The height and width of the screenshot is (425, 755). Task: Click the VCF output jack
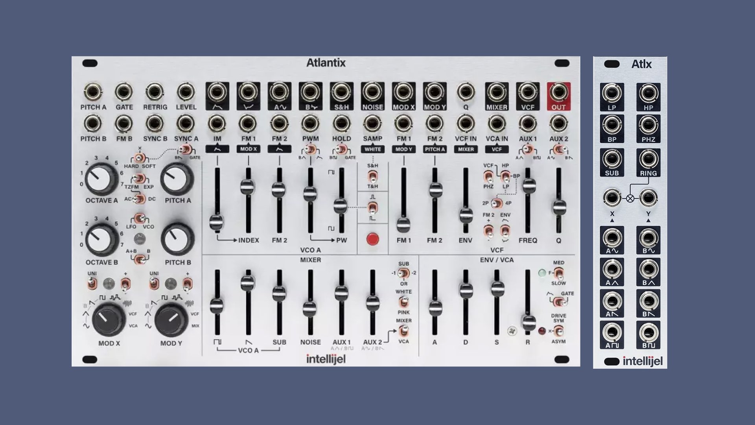click(x=528, y=93)
